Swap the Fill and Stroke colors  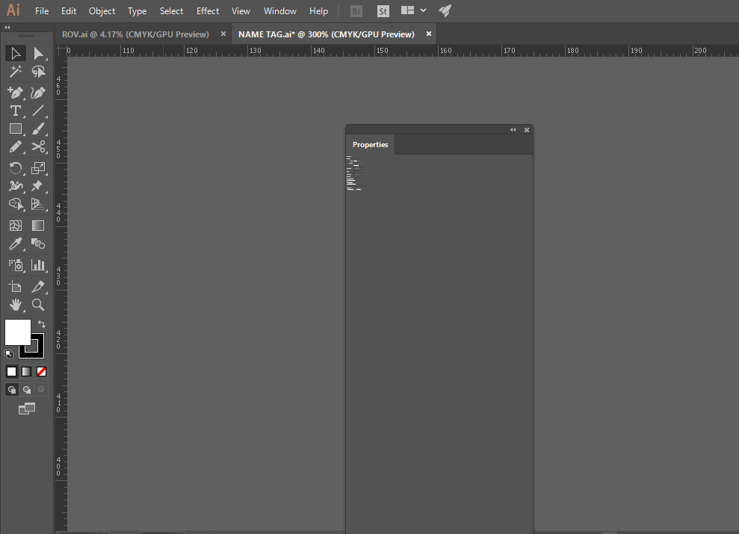[x=42, y=324]
